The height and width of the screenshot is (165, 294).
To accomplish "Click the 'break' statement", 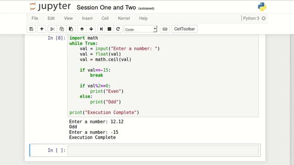I will click(96, 75).
